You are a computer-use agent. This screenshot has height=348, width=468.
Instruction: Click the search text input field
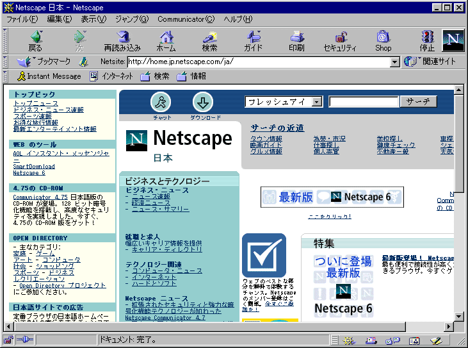point(364,102)
